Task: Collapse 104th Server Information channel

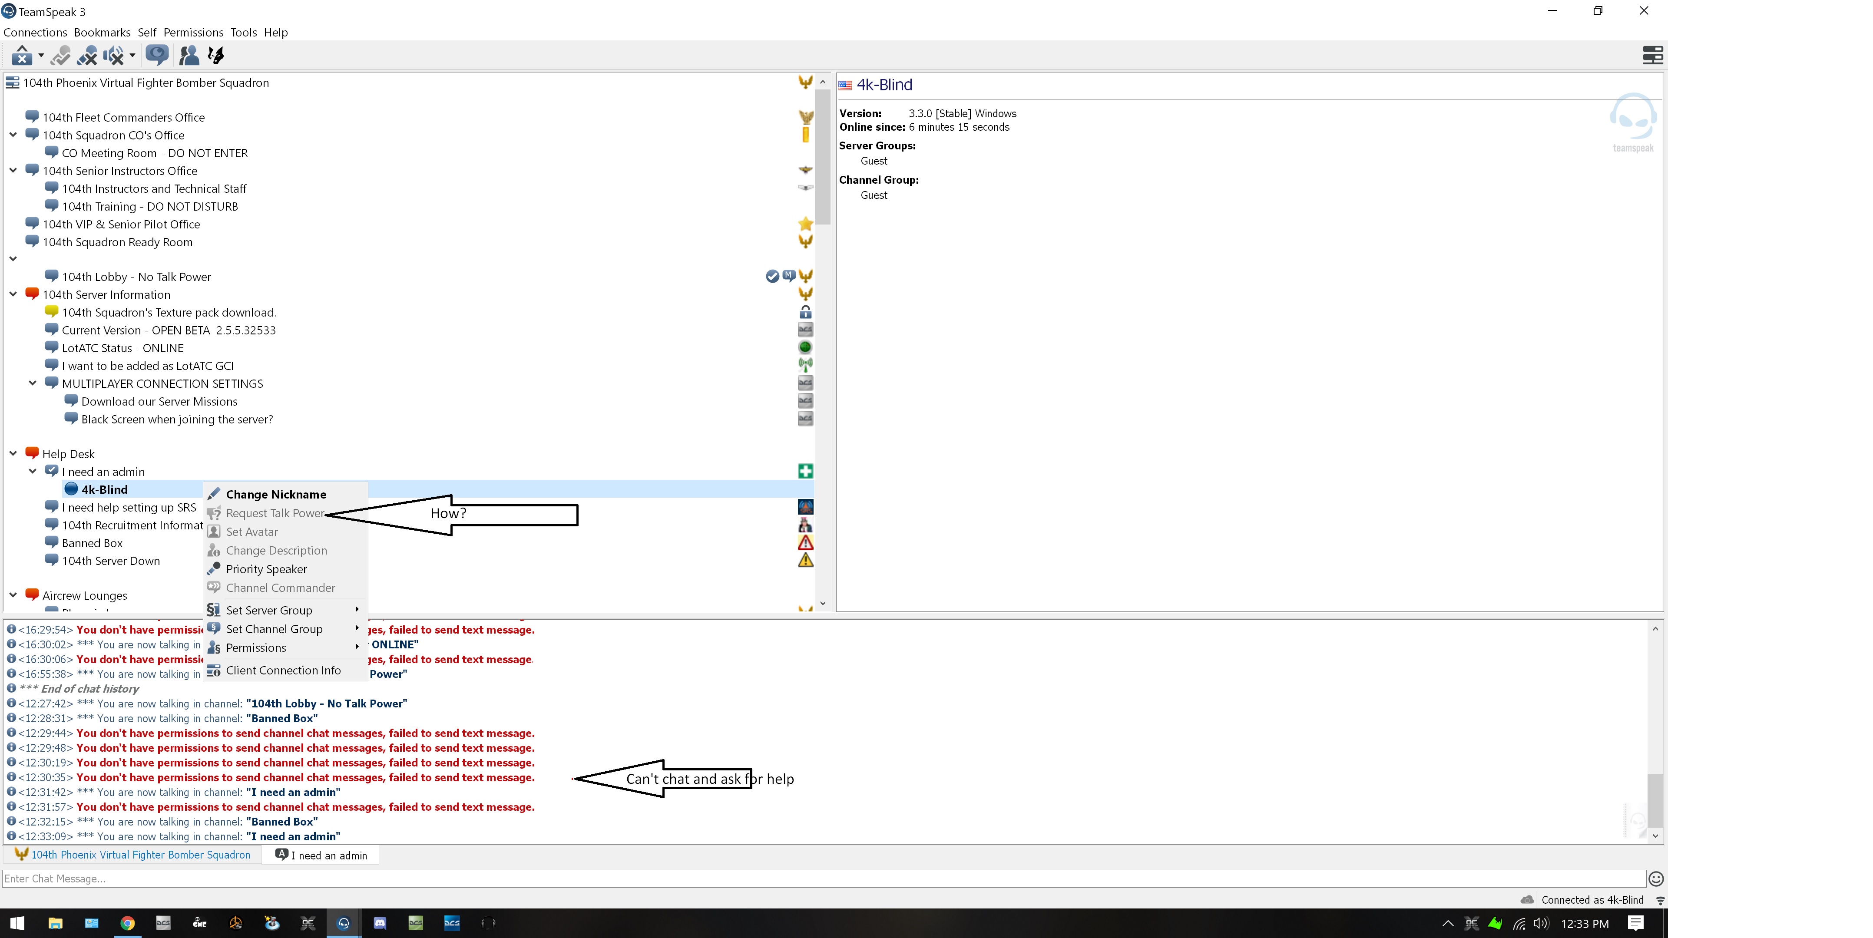Action: pyautogui.click(x=13, y=294)
